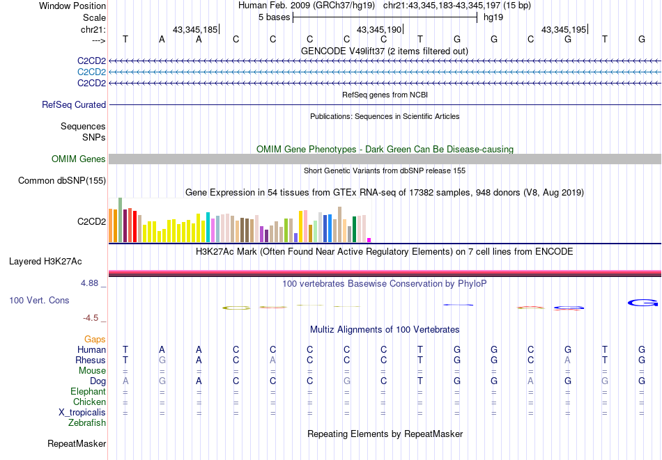
Task: Click the Human species label
Action: pos(91,349)
